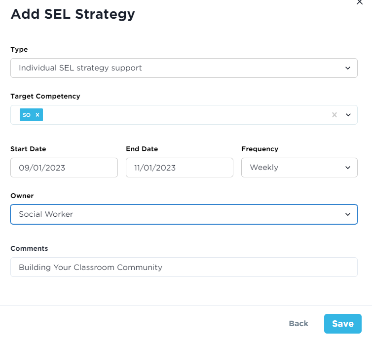Clear all selected target competencies

click(x=335, y=115)
